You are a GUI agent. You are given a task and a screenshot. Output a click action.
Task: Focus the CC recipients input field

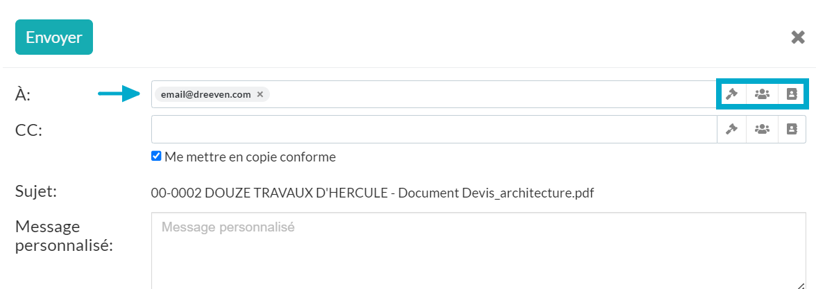pos(434,129)
